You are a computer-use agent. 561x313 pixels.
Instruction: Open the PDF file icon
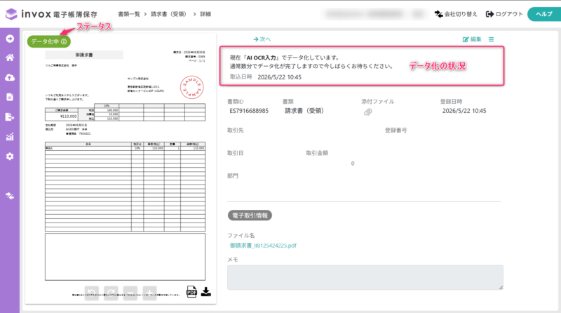[191, 292]
